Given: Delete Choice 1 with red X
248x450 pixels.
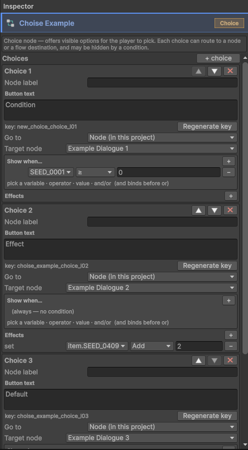Looking at the screenshot, I should (230, 71).
